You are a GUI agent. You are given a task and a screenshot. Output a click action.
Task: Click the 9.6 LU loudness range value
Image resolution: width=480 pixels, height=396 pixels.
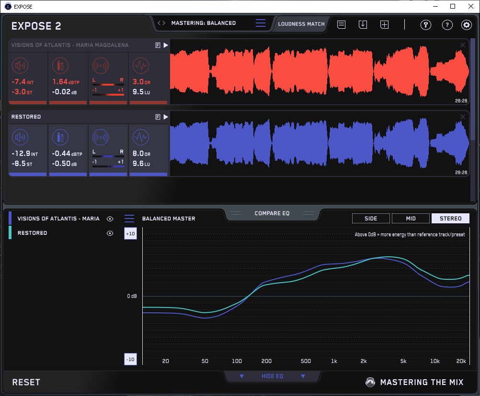[x=141, y=164]
